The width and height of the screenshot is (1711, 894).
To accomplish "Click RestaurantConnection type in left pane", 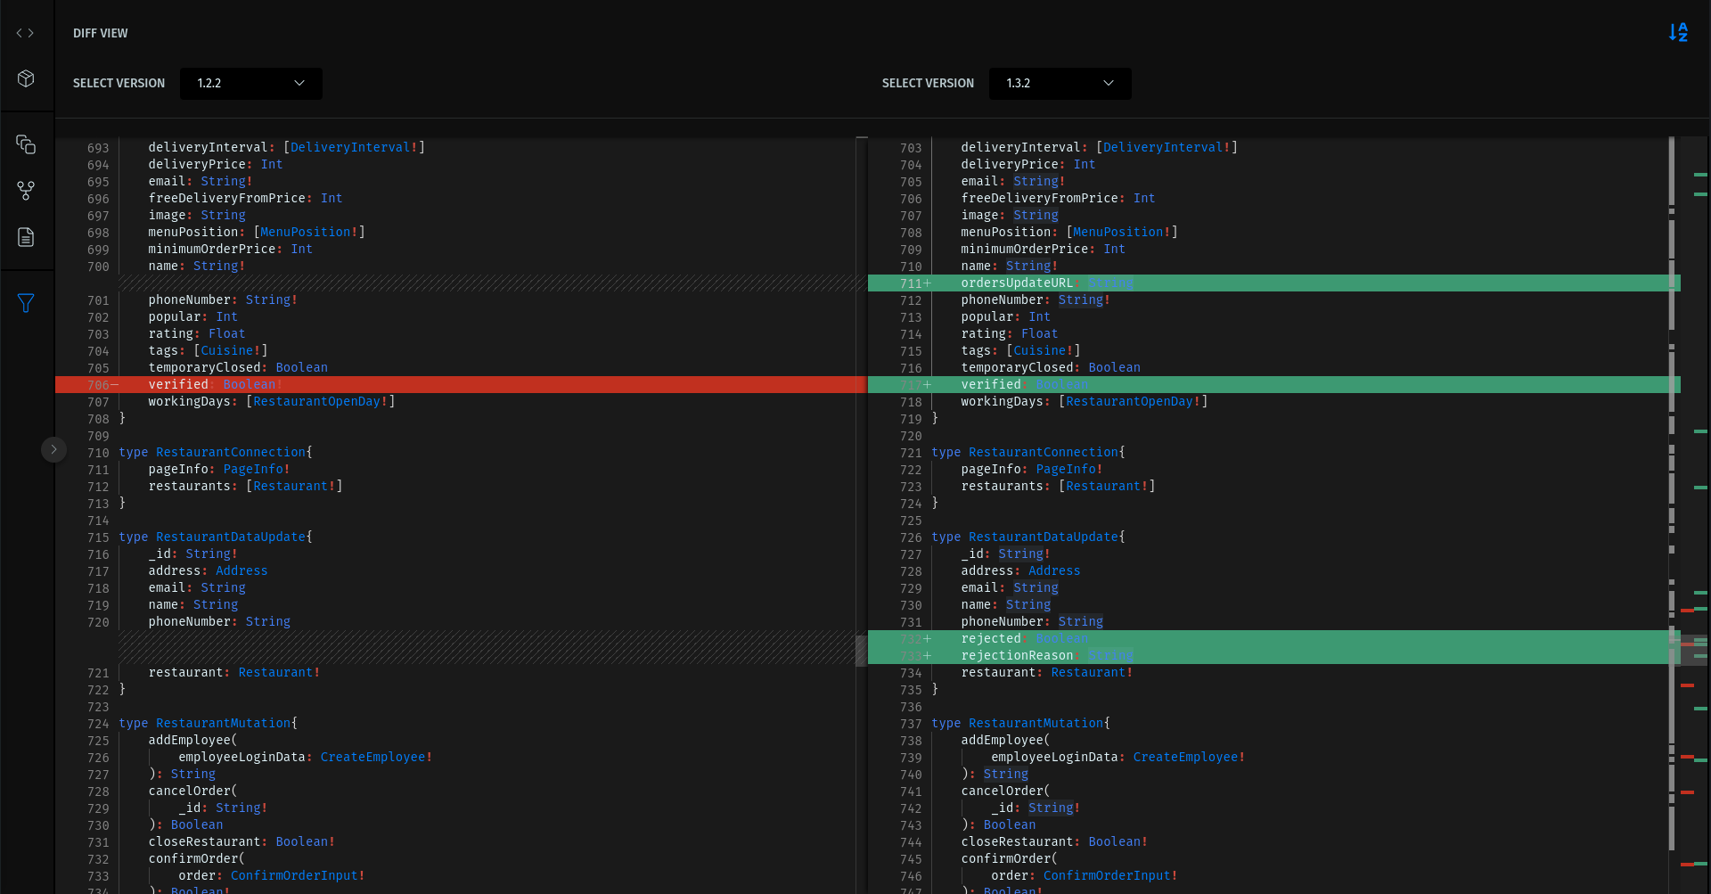I will pos(230,453).
